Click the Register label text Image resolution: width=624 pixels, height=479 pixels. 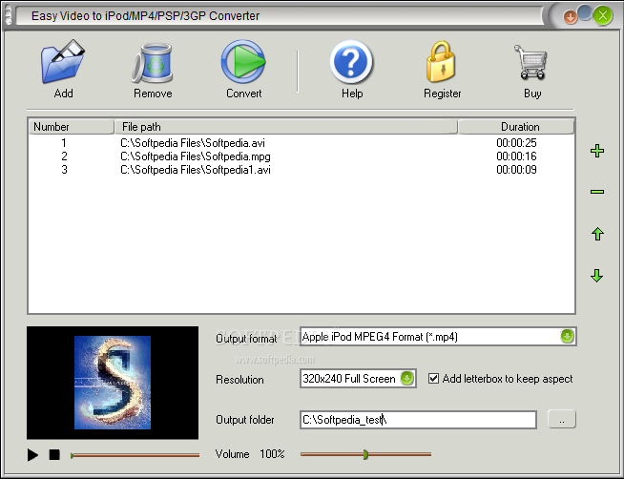tap(442, 94)
